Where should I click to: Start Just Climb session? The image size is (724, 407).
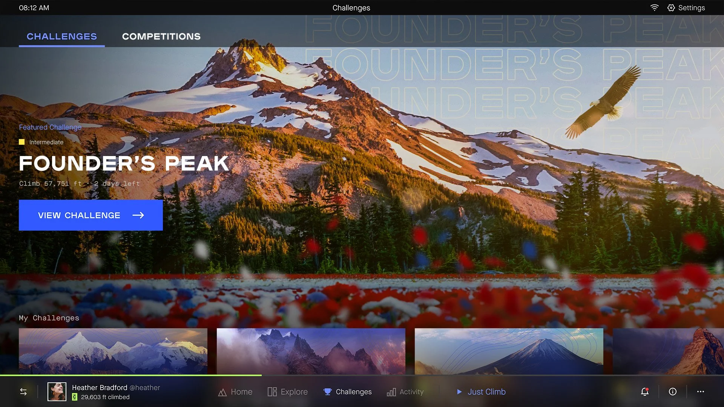tap(481, 392)
